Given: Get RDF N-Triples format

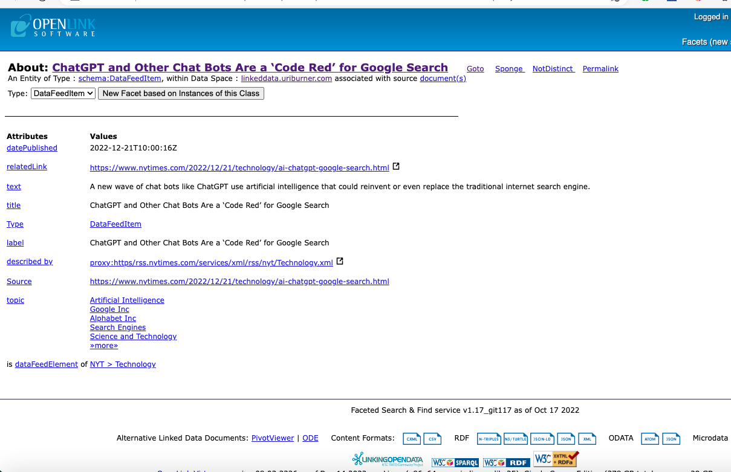Looking at the screenshot, I should (x=489, y=439).
